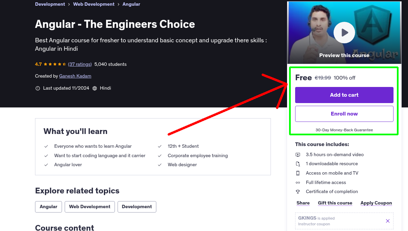This screenshot has height=231, width=408.
Task: Visit instructor Ganesh Kadam's profile
Action: [x=75, y=76]
